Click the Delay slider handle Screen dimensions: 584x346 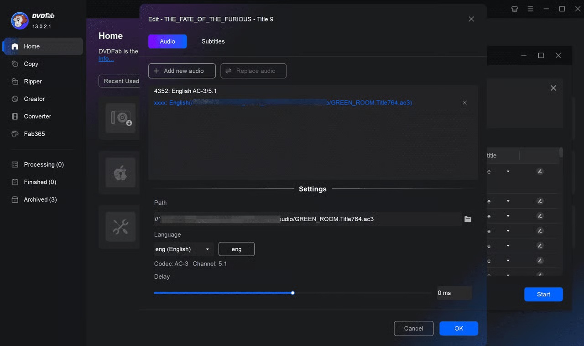[292, 293]
